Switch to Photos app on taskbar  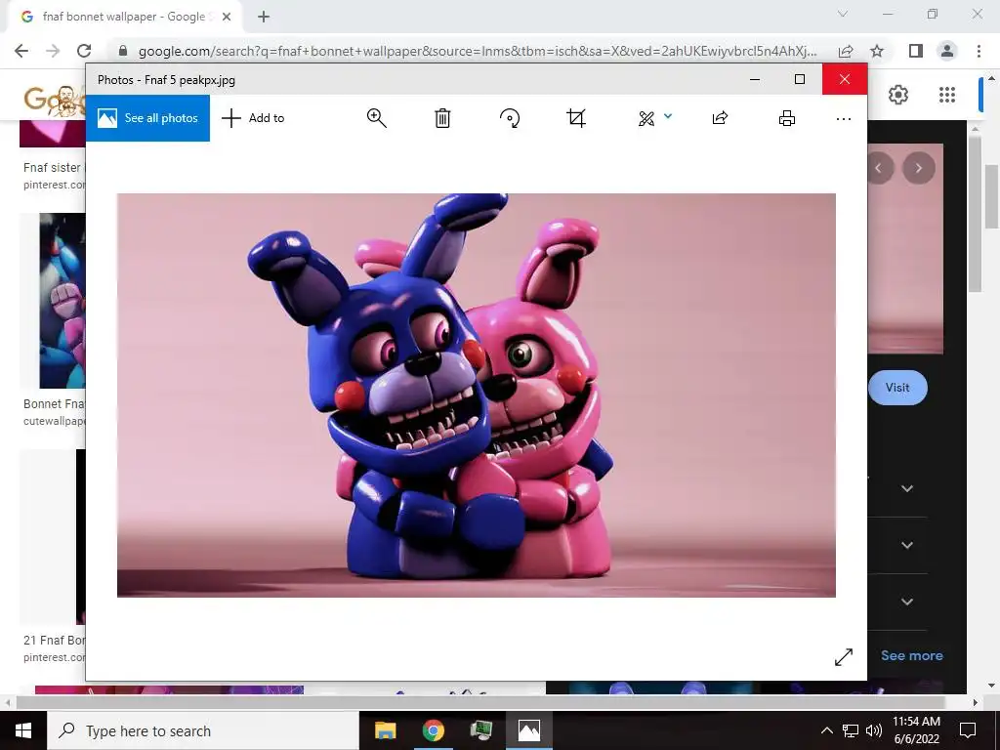(529, 730)
